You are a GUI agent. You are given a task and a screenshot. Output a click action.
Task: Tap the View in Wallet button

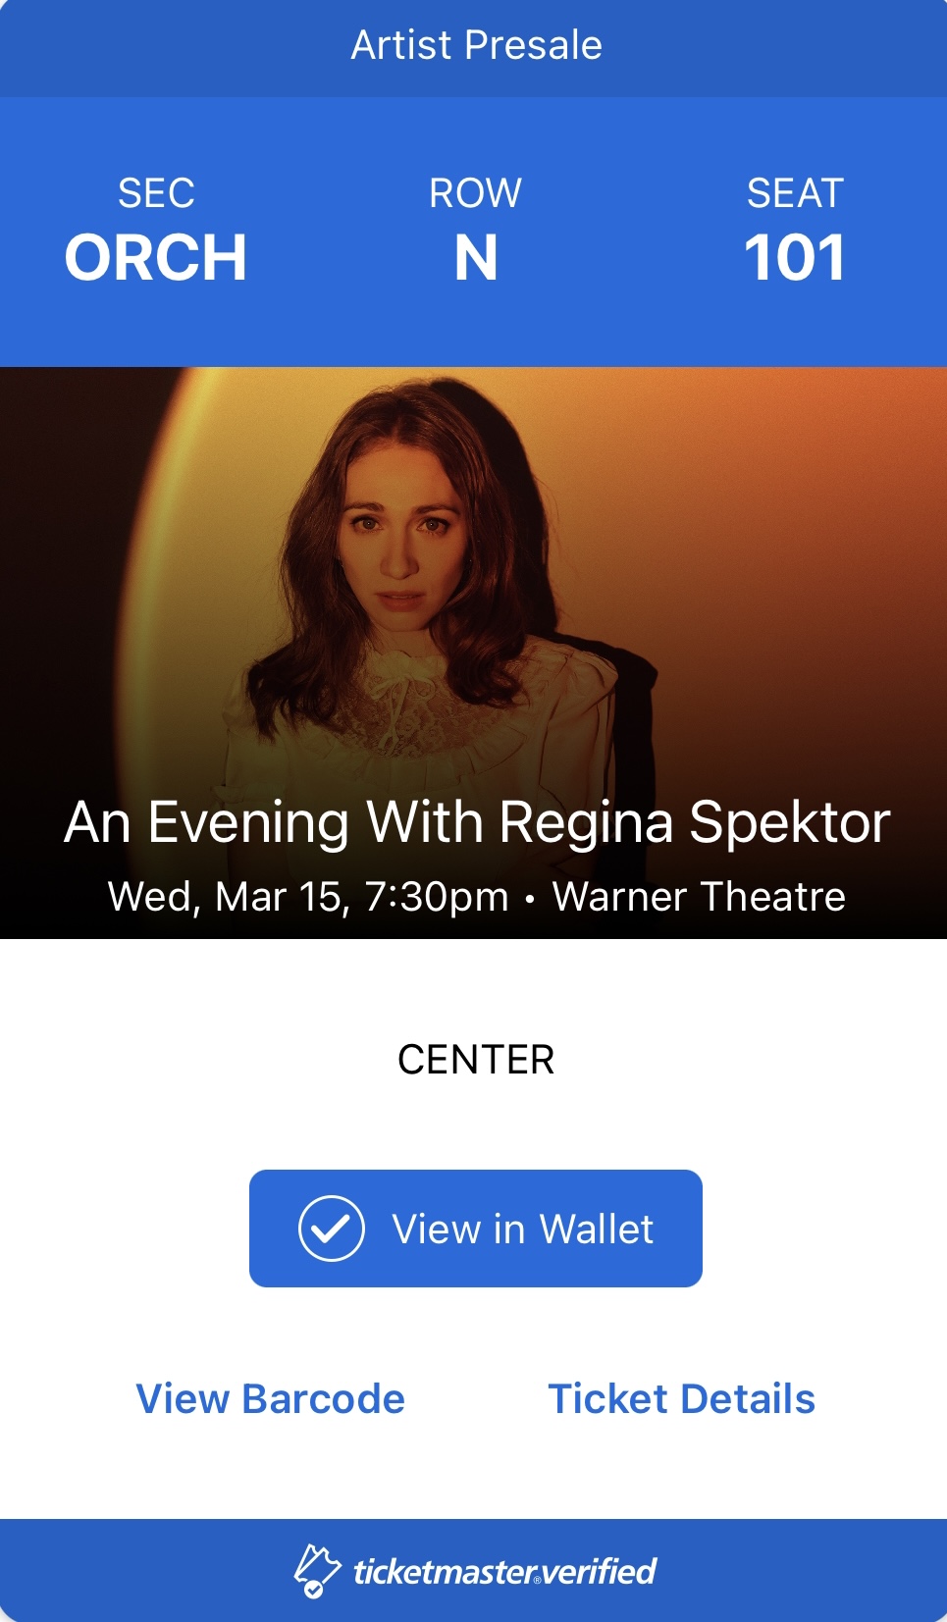tap(476, 1229)
